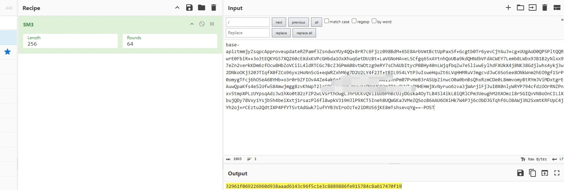Viewport: 564px width, 190px height.
Task: Clear the recipe with trash icon
Action: click(x=214, y=8)
